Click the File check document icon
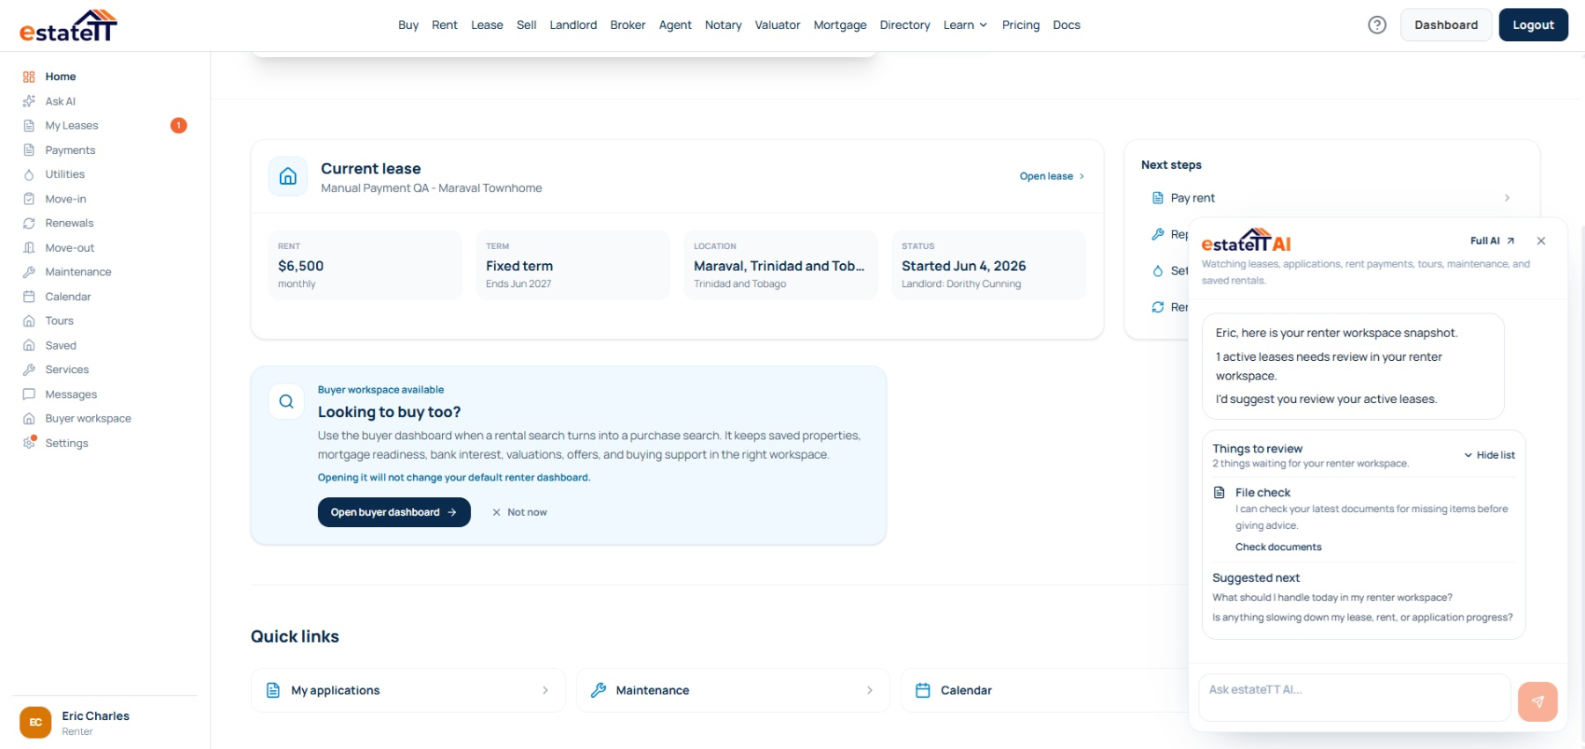This screenshot has height=749, width=1585. pos(1220,493)
